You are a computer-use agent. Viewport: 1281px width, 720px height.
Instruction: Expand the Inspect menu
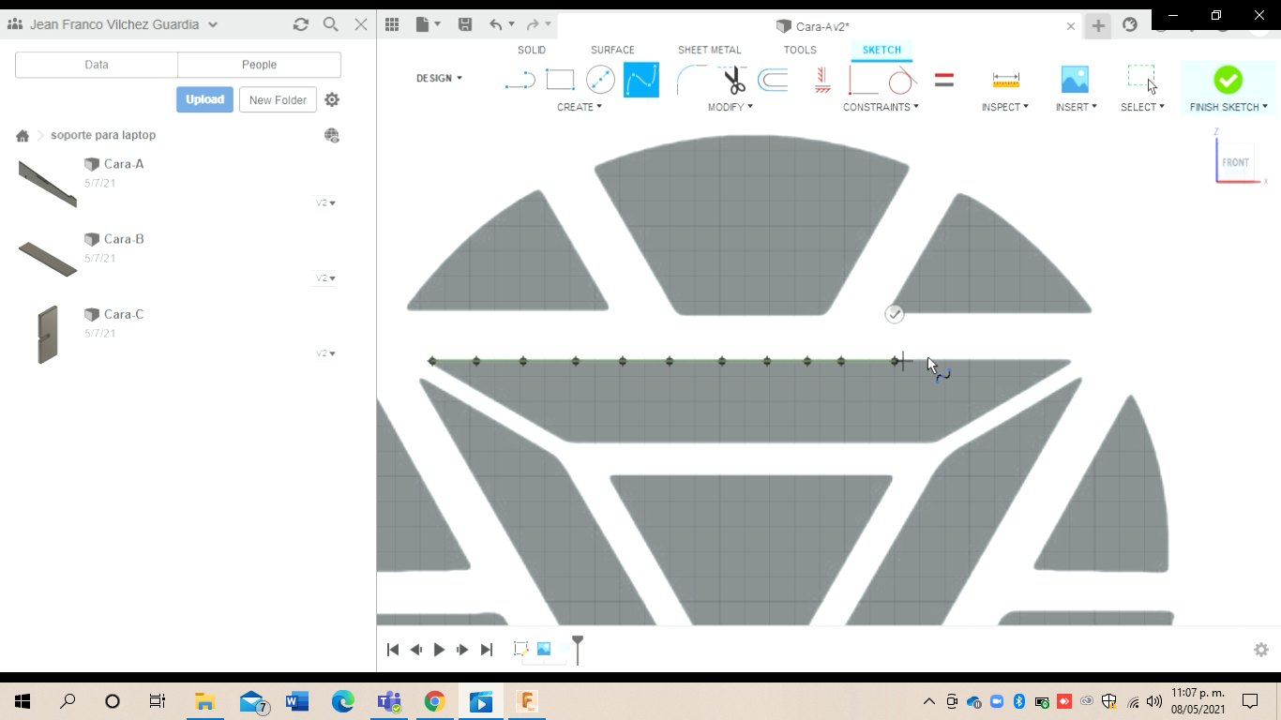click(x=1005, y=107)
